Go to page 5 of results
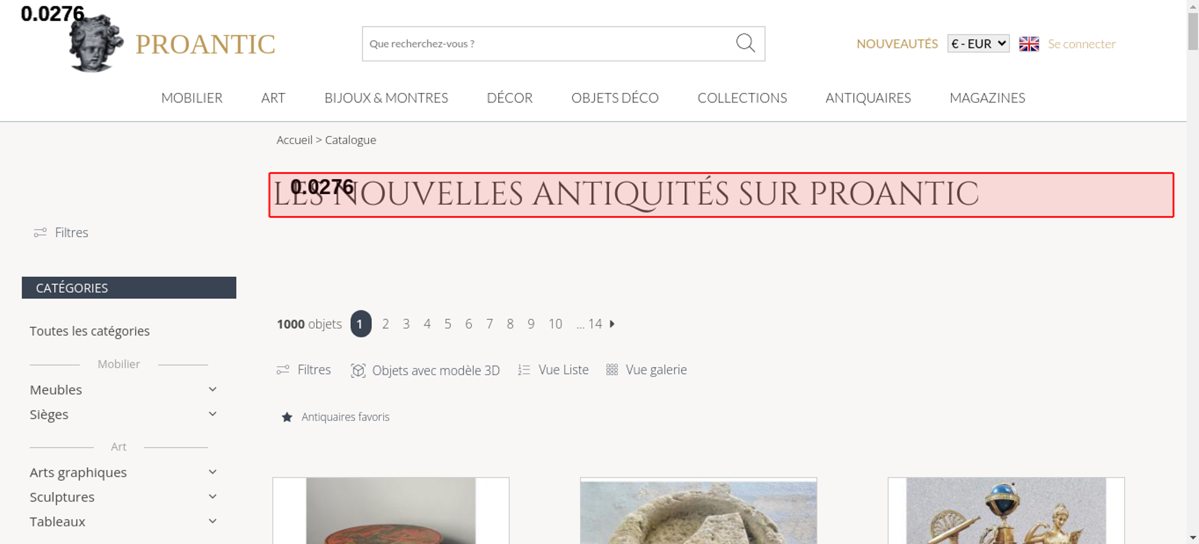 click(x=448, y=324)
